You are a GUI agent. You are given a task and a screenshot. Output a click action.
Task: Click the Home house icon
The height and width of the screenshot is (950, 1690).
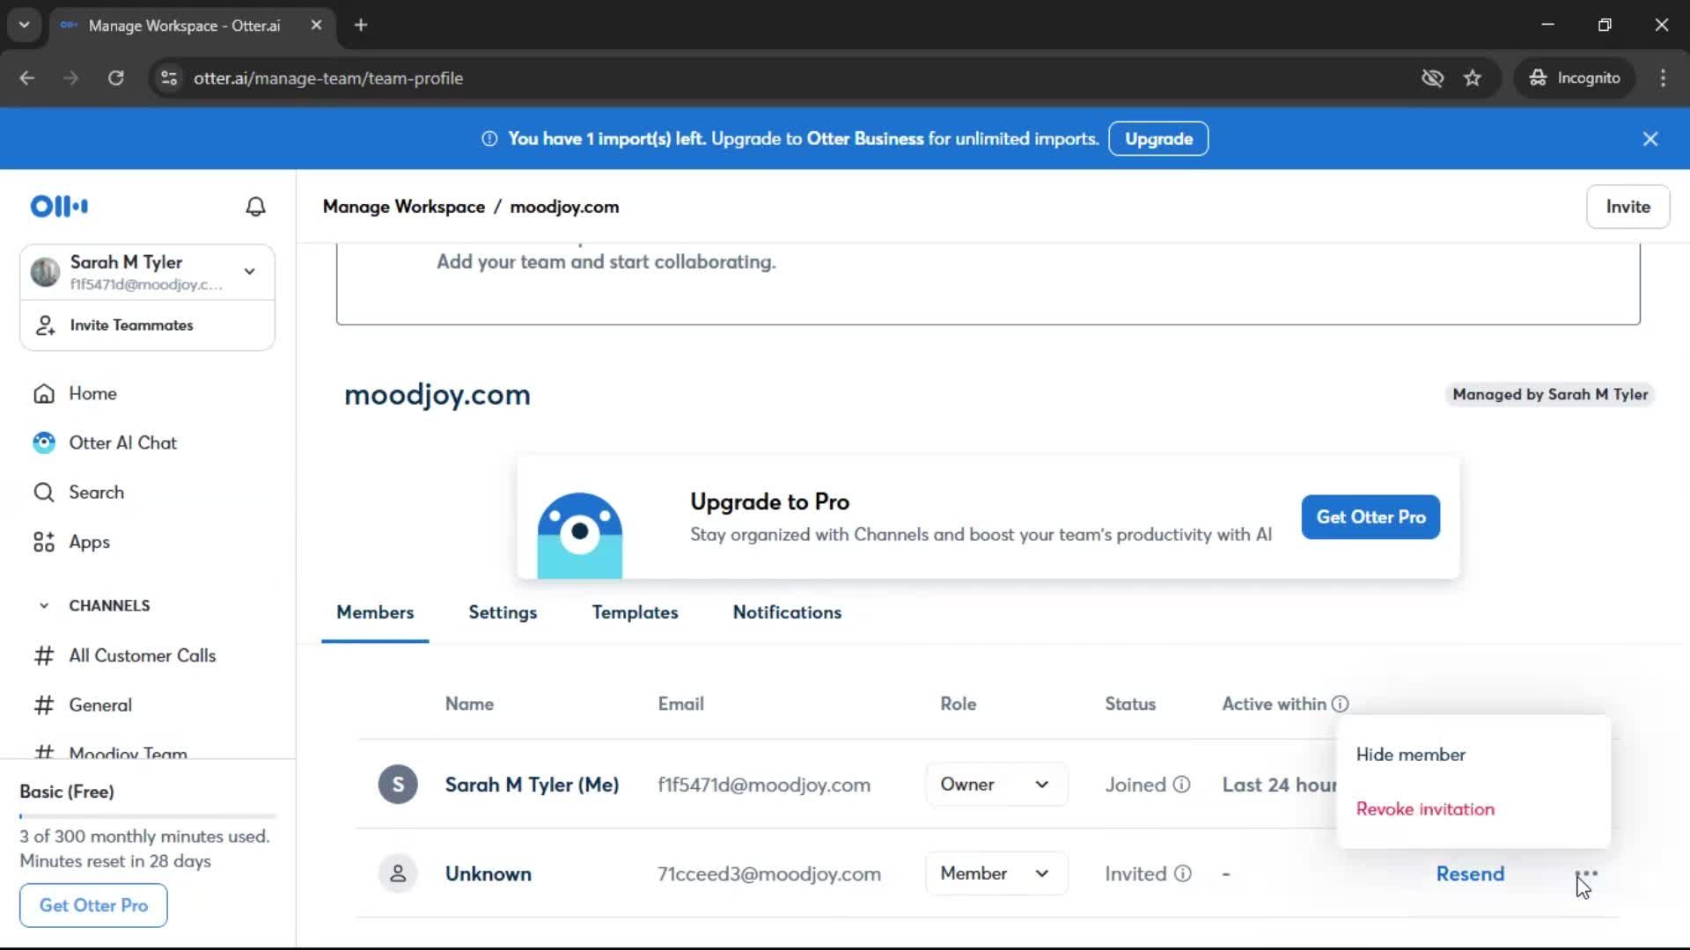tap(44, 393)
